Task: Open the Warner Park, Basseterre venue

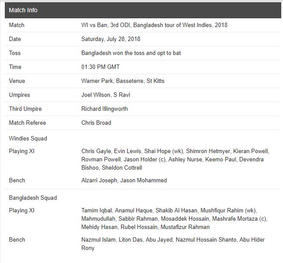Action: pos(123,81)
